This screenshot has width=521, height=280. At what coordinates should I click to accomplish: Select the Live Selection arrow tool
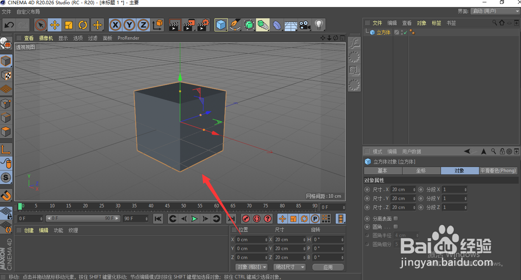click(x=41, y=25)
